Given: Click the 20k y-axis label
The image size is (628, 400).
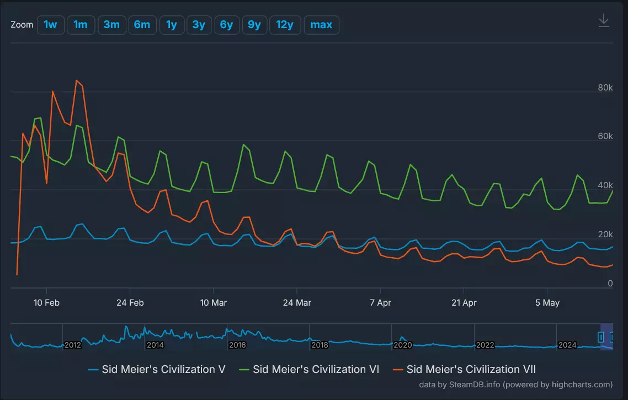Looking at the screenshot, I should [x=605, y=234].
